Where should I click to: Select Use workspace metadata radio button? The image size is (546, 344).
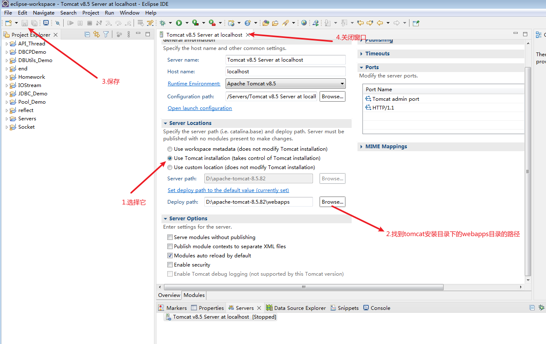pos(170,149)
